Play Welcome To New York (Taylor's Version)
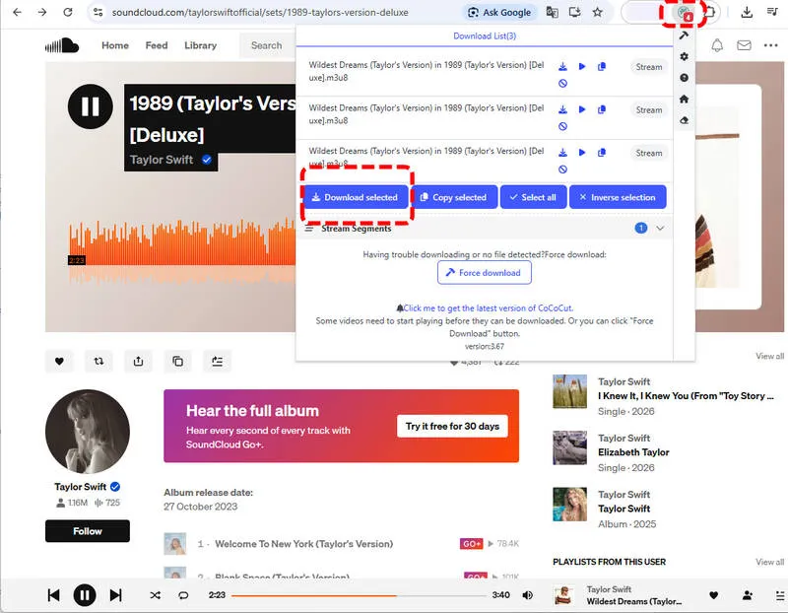 point(303,544)
